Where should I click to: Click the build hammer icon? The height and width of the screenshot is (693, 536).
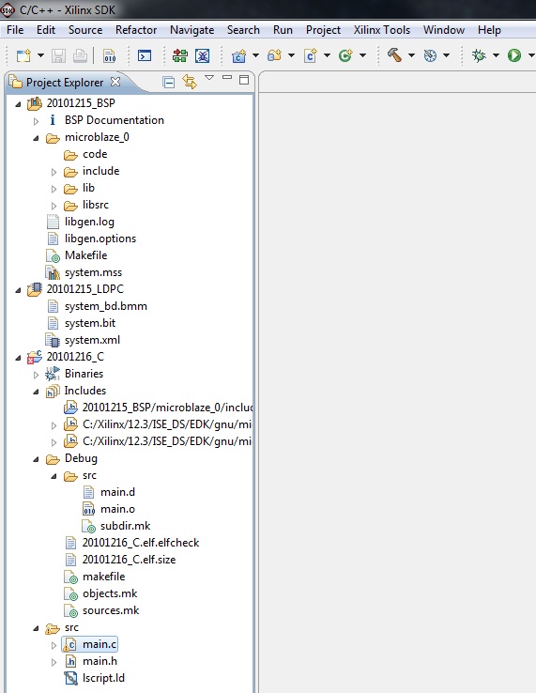pos(394,55)
